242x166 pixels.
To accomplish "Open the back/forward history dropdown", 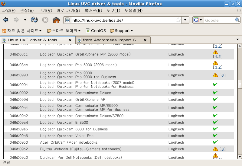I will pyautogui.click(x=25, y=20).
